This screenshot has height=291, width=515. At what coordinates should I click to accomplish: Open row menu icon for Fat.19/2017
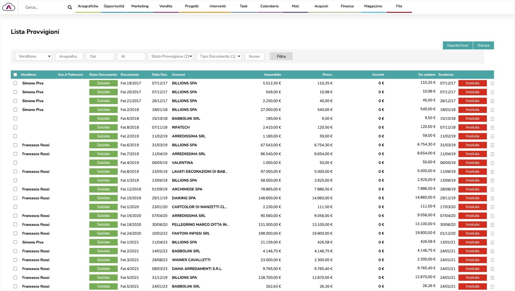(x=492, y=83)
